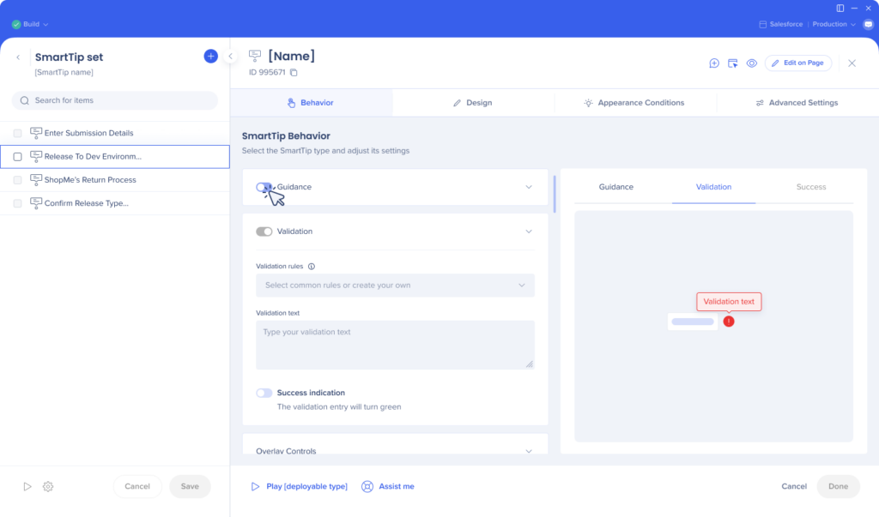The image size is (879, 517).
Task: Open the add new comment icon beside Edit on Page
Action: click(x=713, y=63)
